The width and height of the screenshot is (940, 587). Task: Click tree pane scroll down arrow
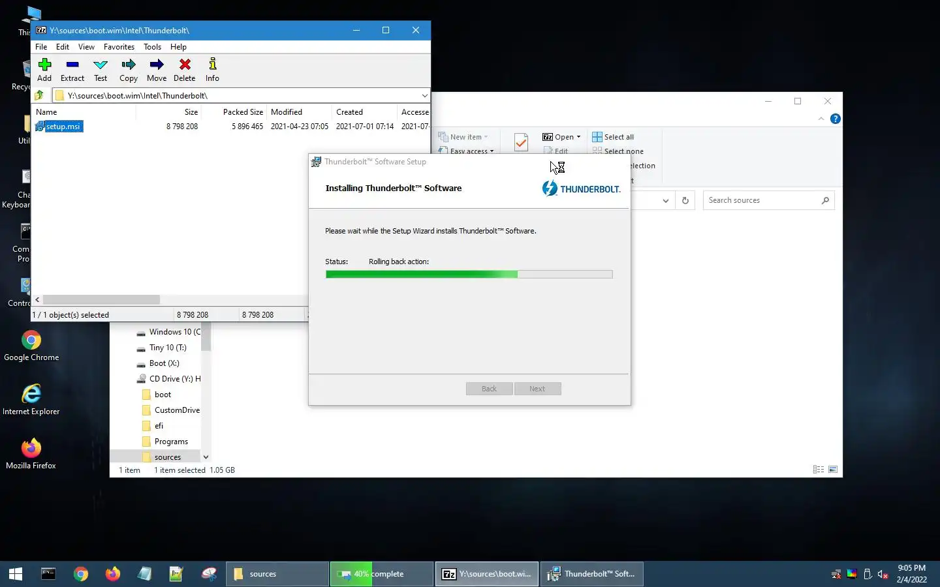(206, 457)
